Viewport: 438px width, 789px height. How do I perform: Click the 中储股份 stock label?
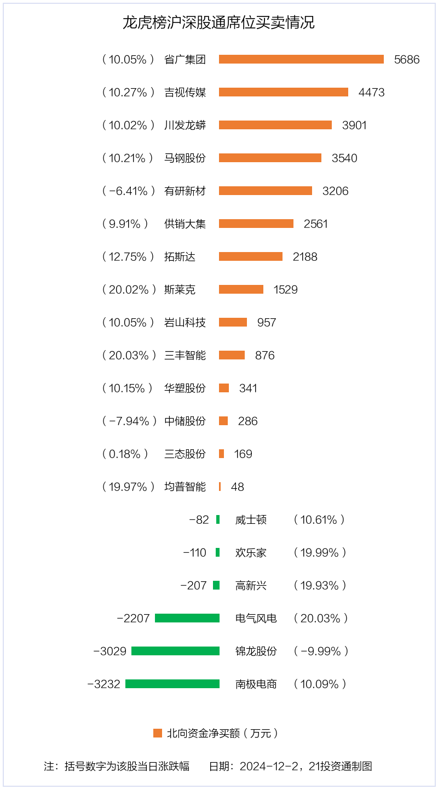185,421
